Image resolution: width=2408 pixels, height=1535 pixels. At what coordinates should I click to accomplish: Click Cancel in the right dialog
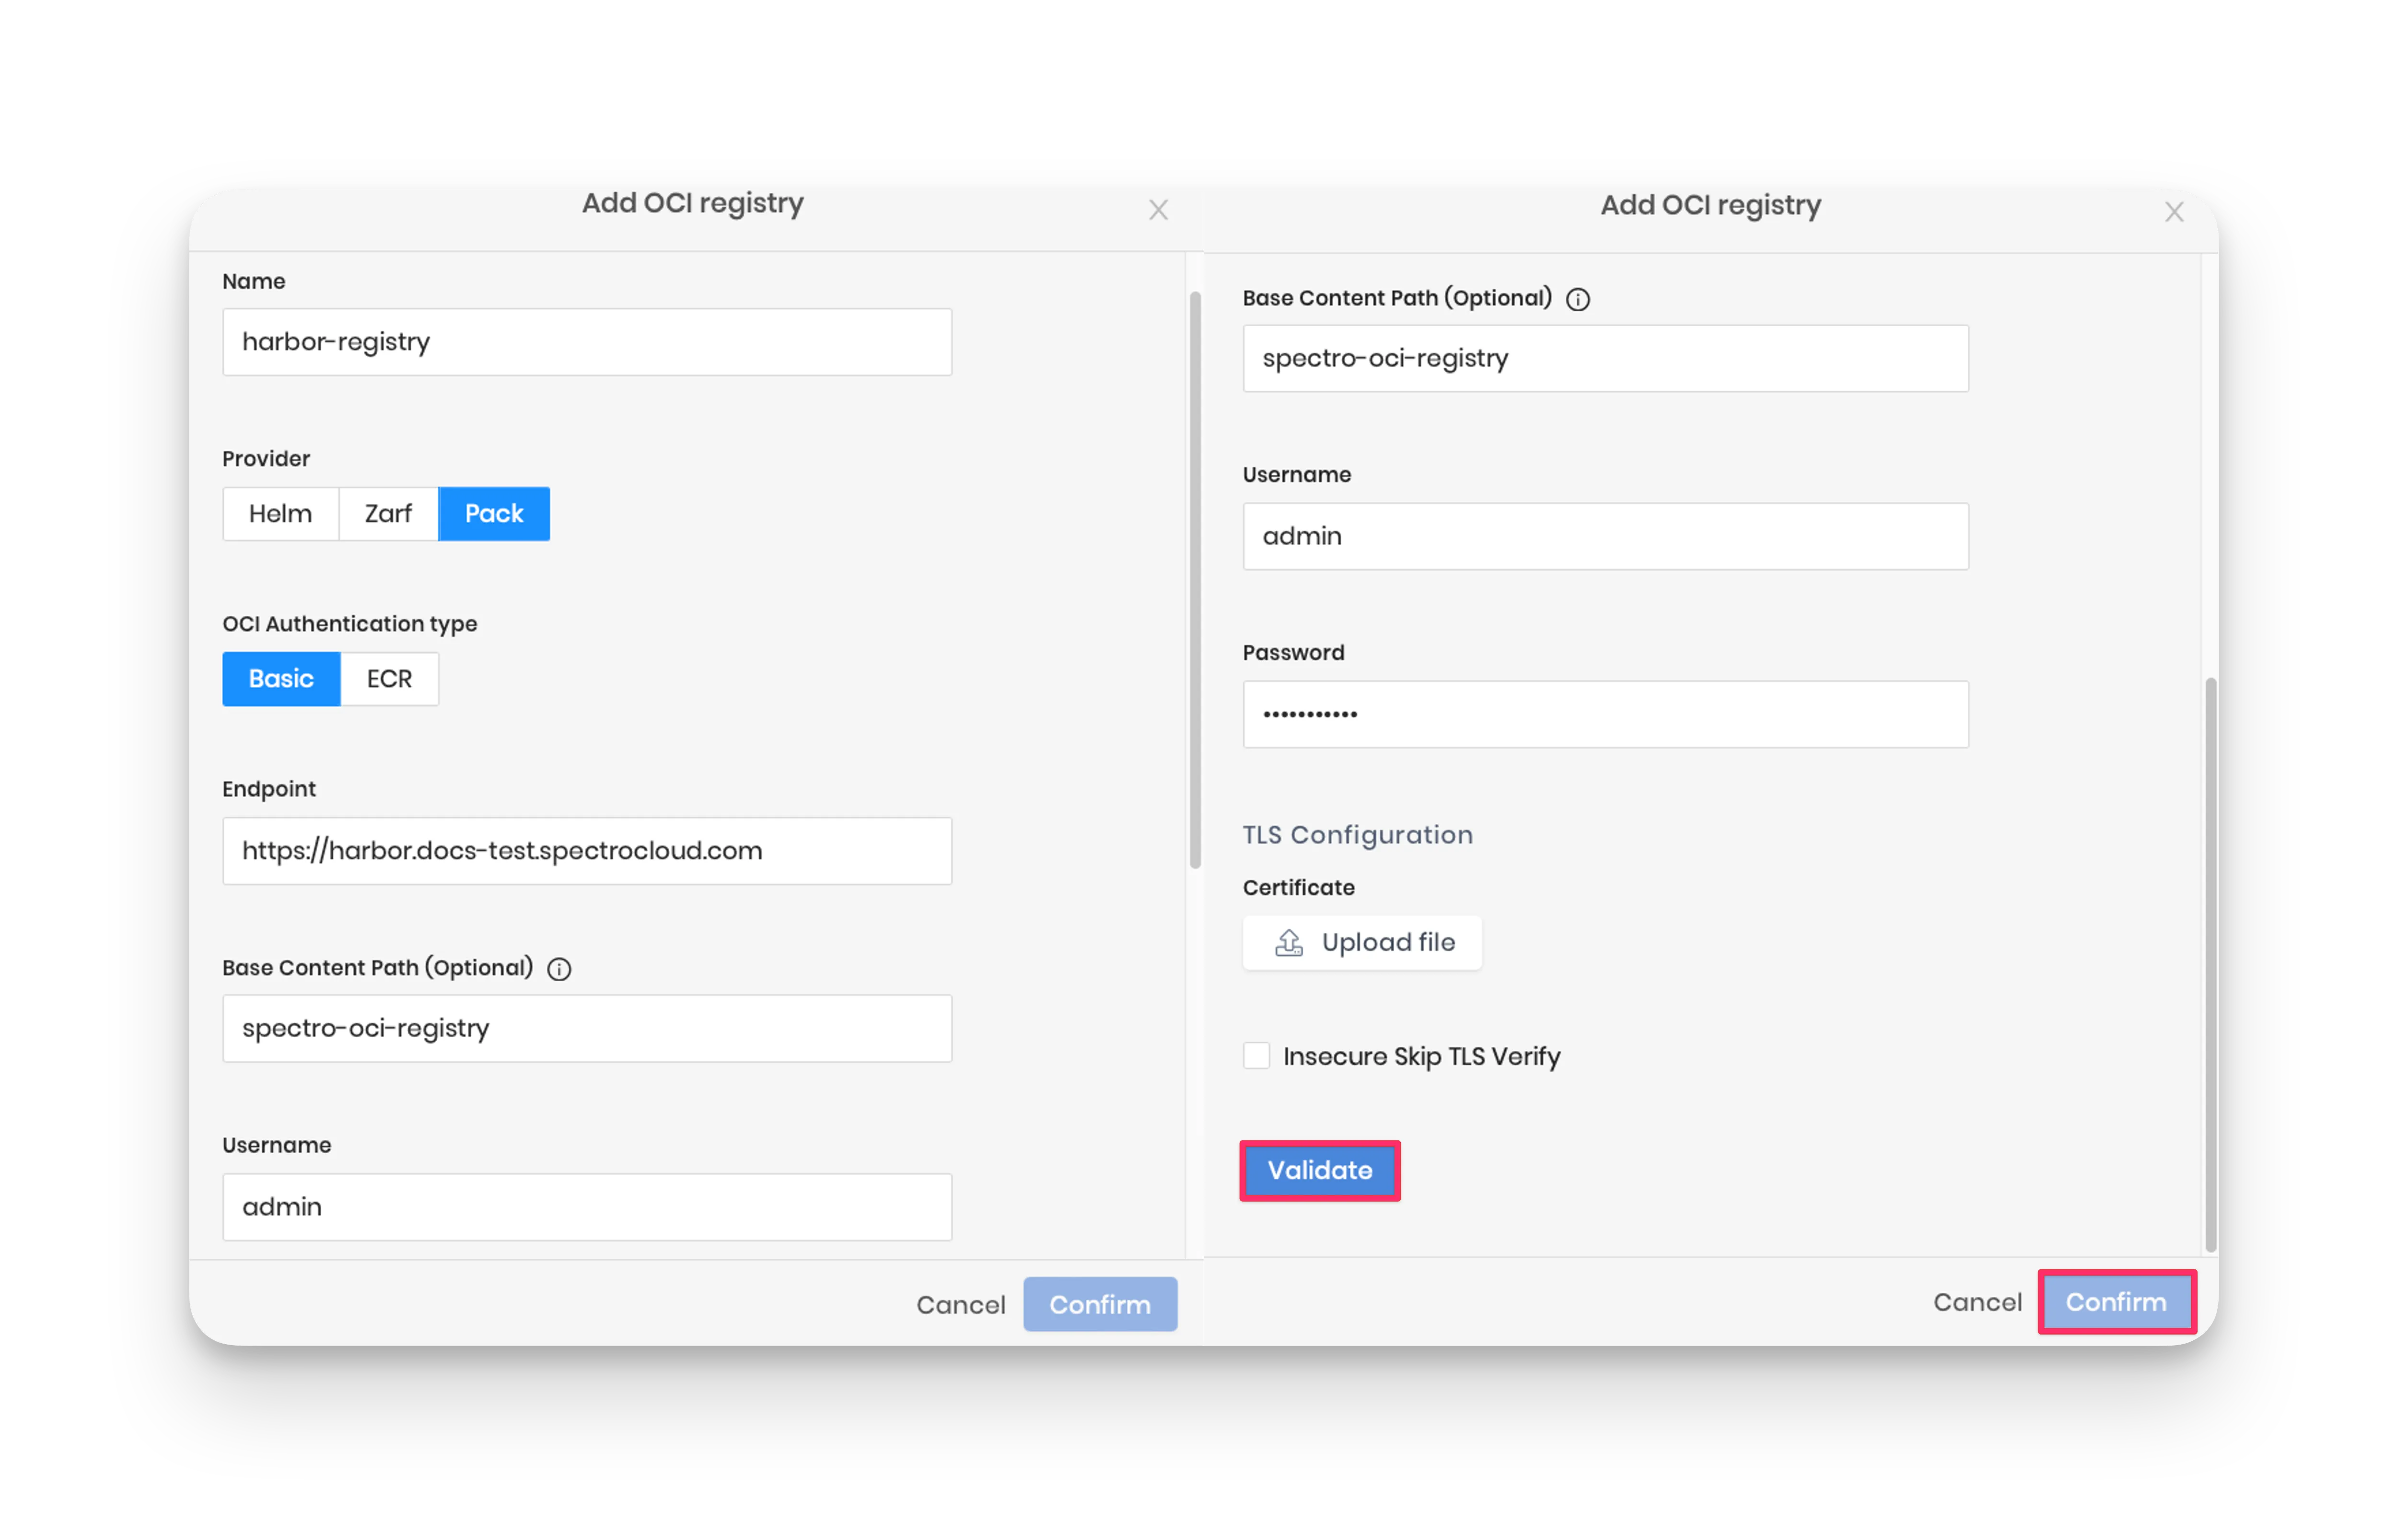[x=1977, y=1301]
